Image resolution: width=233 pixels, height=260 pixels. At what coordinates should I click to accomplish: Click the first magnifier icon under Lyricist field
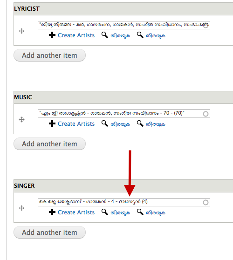pyautogui.click(x=105, y=35)
